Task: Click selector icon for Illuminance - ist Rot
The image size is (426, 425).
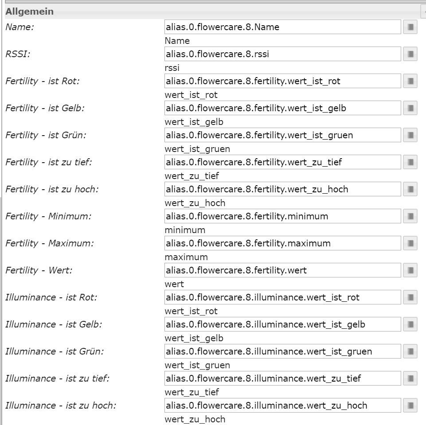Action: pyautogui.click(x=410, y=297)
